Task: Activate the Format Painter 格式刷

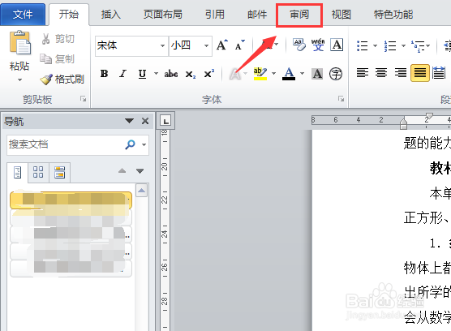Action: point(62,79)
